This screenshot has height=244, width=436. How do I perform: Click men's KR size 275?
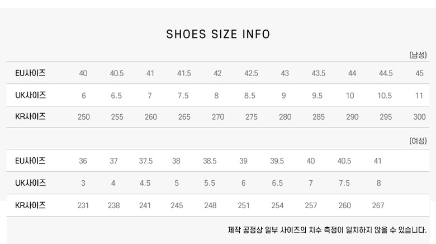[251, 117]
